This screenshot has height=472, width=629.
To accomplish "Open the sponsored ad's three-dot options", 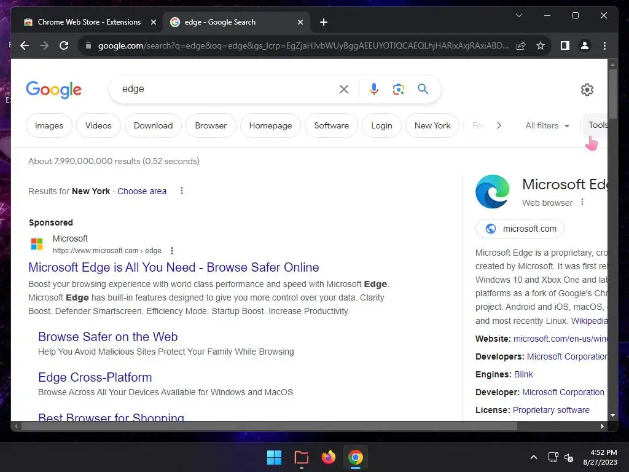I will (x=172, y=251).
